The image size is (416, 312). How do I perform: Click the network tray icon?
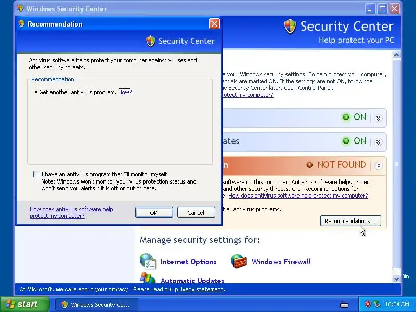coord(376,304)
